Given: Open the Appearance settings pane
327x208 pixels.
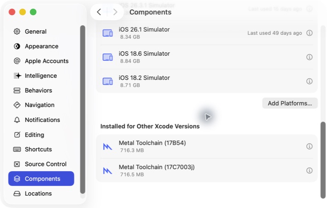Looking at the screenshot, I should tap(41, 46).
